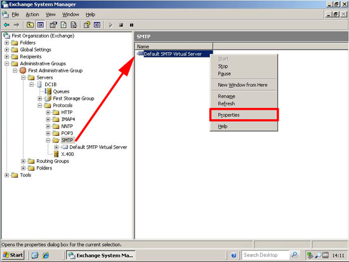Open the File menu
The width and height of the screenshot is (349, 262).
pyautogui.click(x=15, y=15)
